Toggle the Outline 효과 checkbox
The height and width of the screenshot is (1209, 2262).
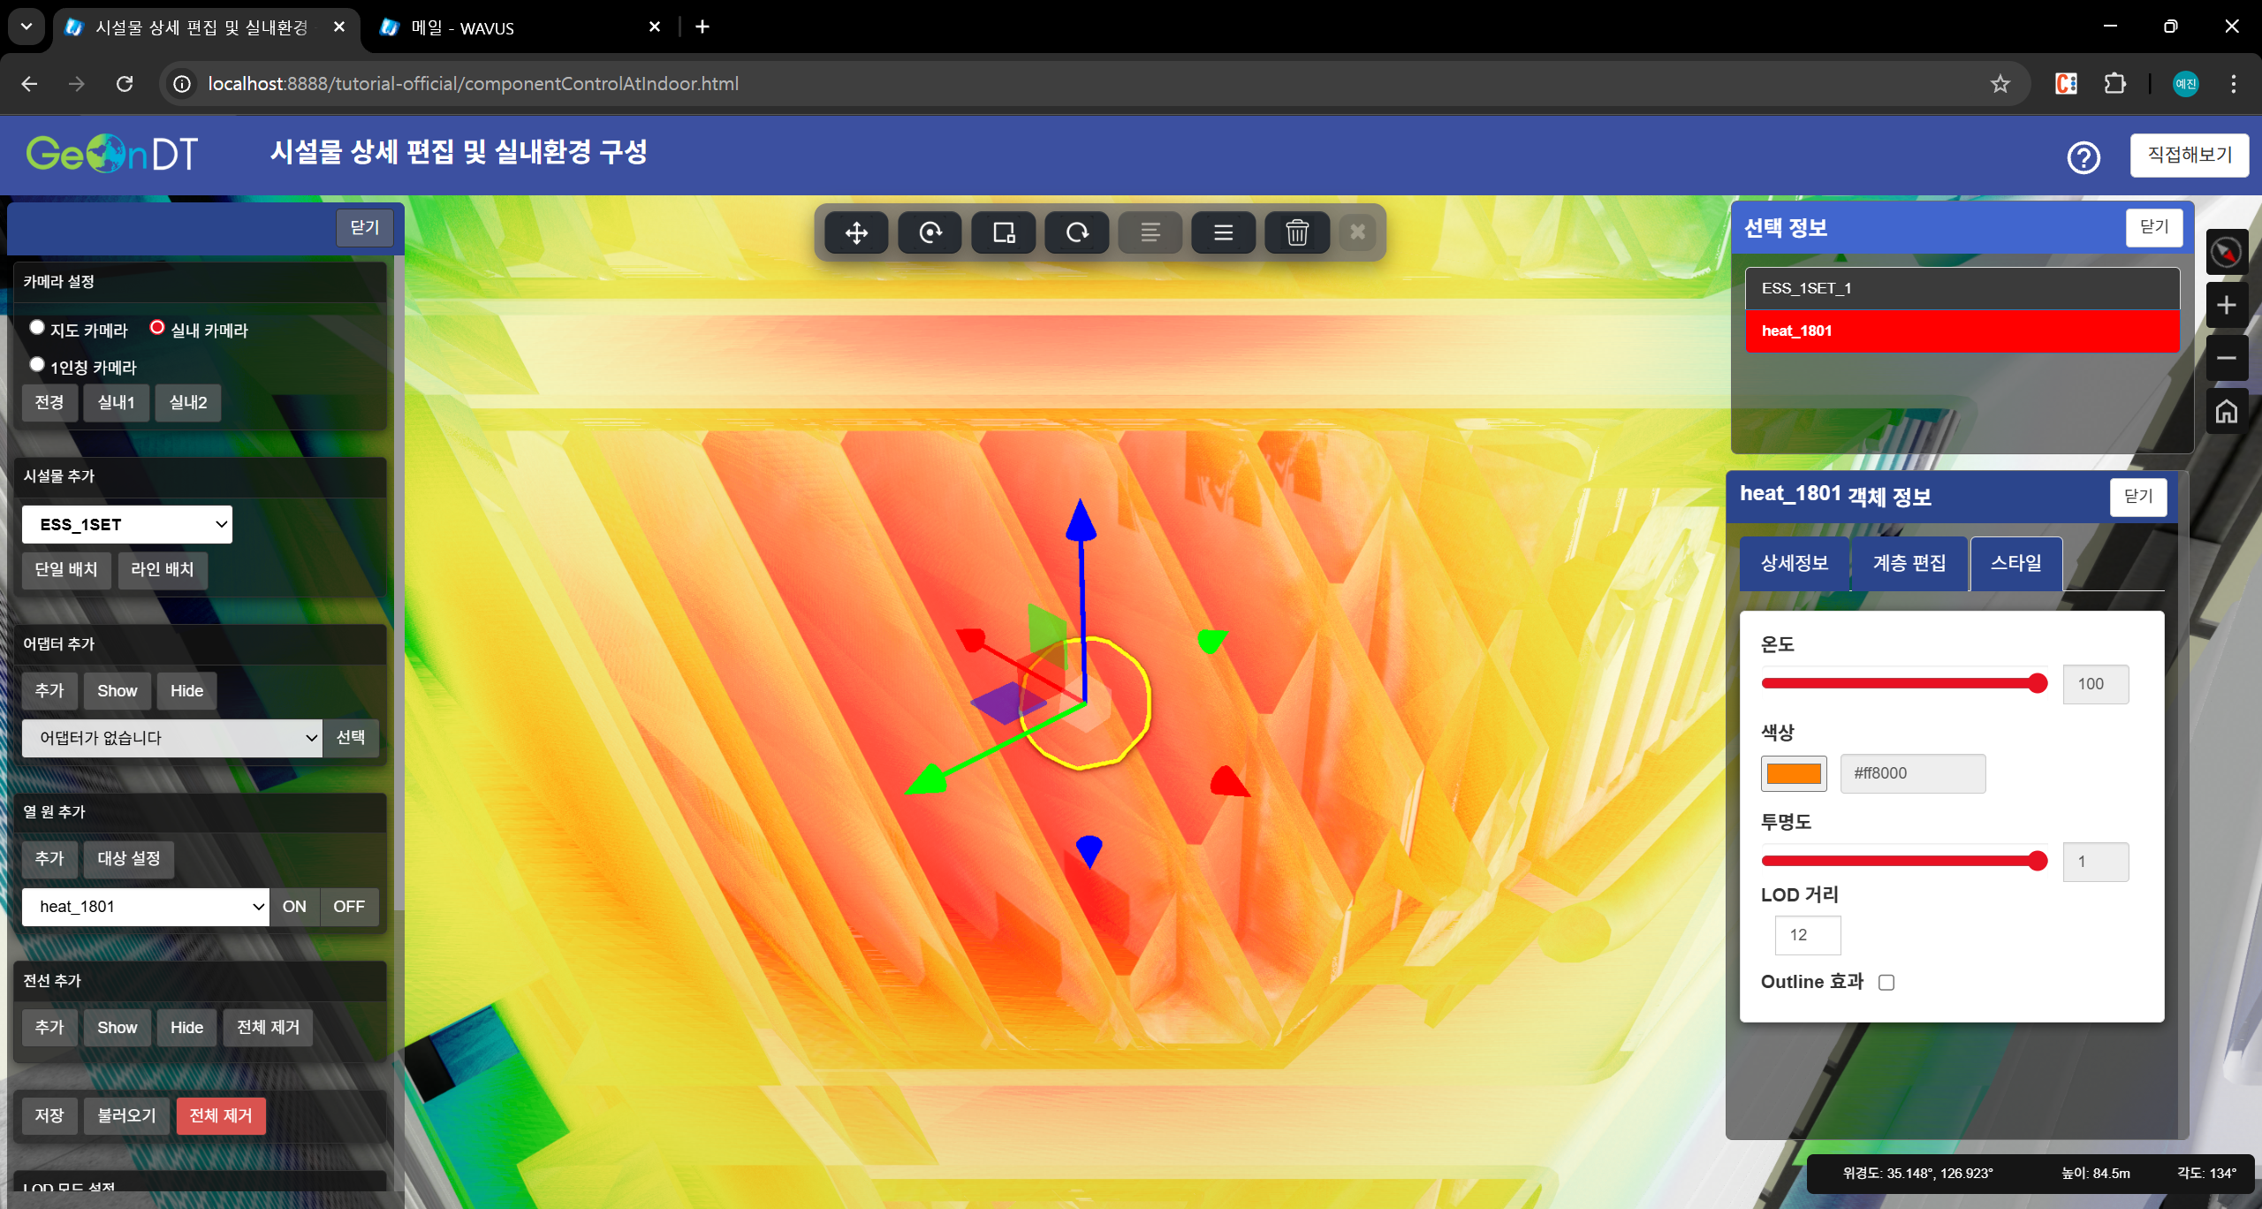(1886, 983)
